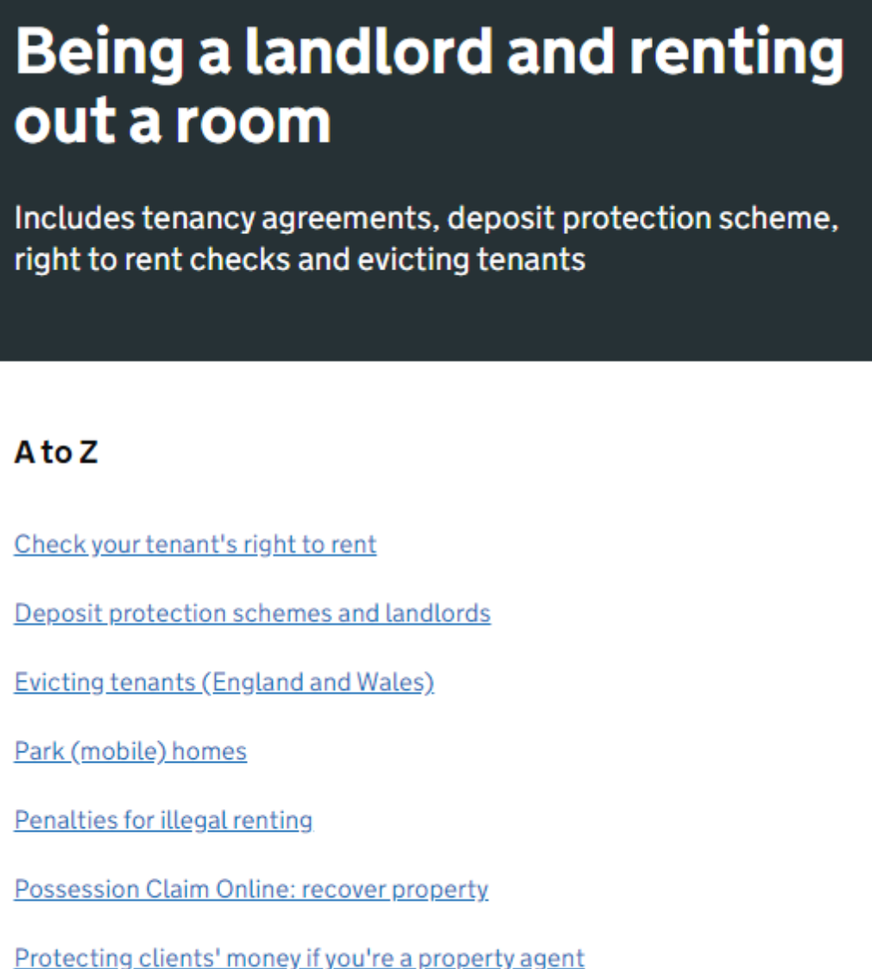
Task: Open the Check your tenant's right to rent link
Action: click(x=195, y=544)
